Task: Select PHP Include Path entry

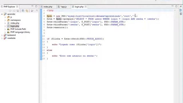Action: point(18,29)
